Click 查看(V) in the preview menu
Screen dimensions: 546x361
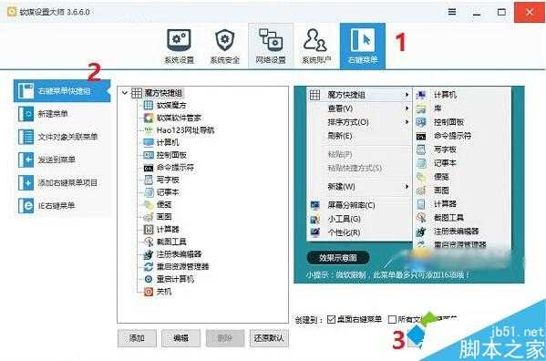[x=359, y=108]
